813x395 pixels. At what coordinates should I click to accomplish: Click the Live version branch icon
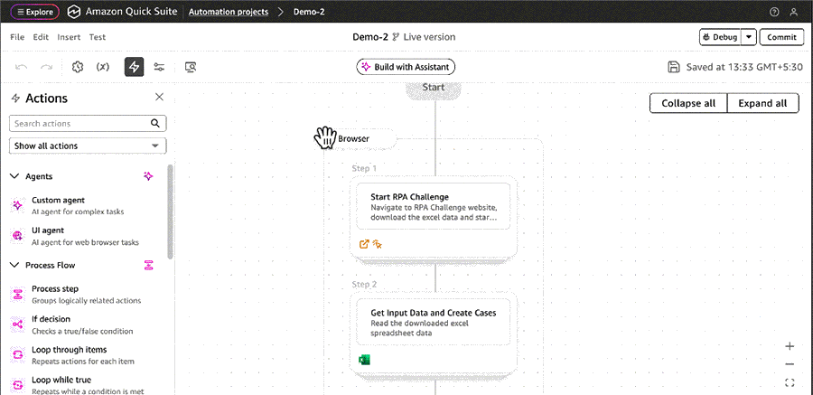397,37
